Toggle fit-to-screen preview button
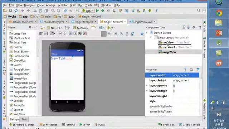Viewport: 229px width, 129px height. [104, 34]
